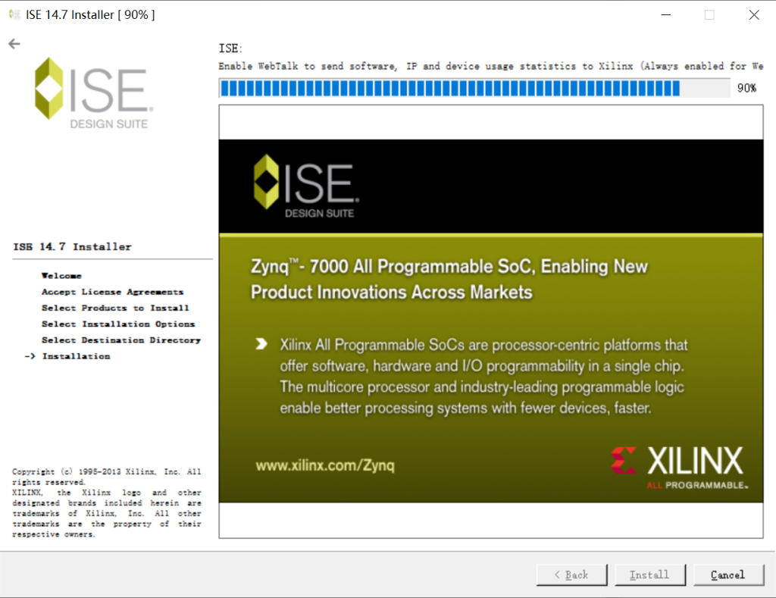Minimize the ISE 14.7 Installer window
Image resolution: width=776 pixels, height=598 pixels.
665,14
